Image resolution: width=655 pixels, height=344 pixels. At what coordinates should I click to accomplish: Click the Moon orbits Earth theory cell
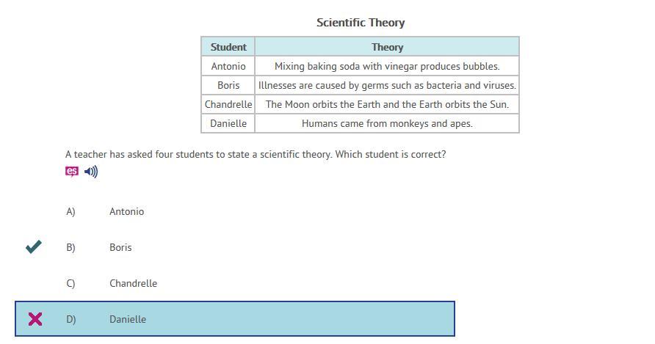pyautogui.click(x=387, y=104)
